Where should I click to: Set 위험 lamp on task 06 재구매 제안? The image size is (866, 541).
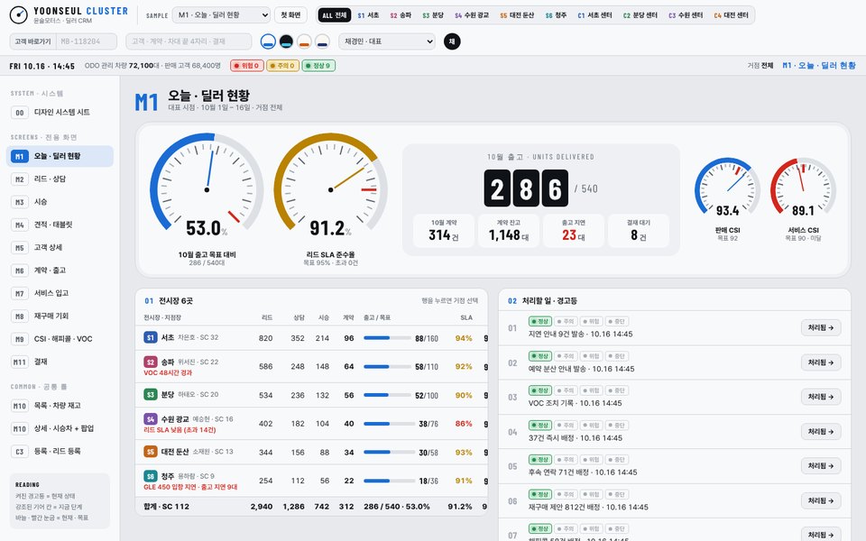[x=592, y=494]
